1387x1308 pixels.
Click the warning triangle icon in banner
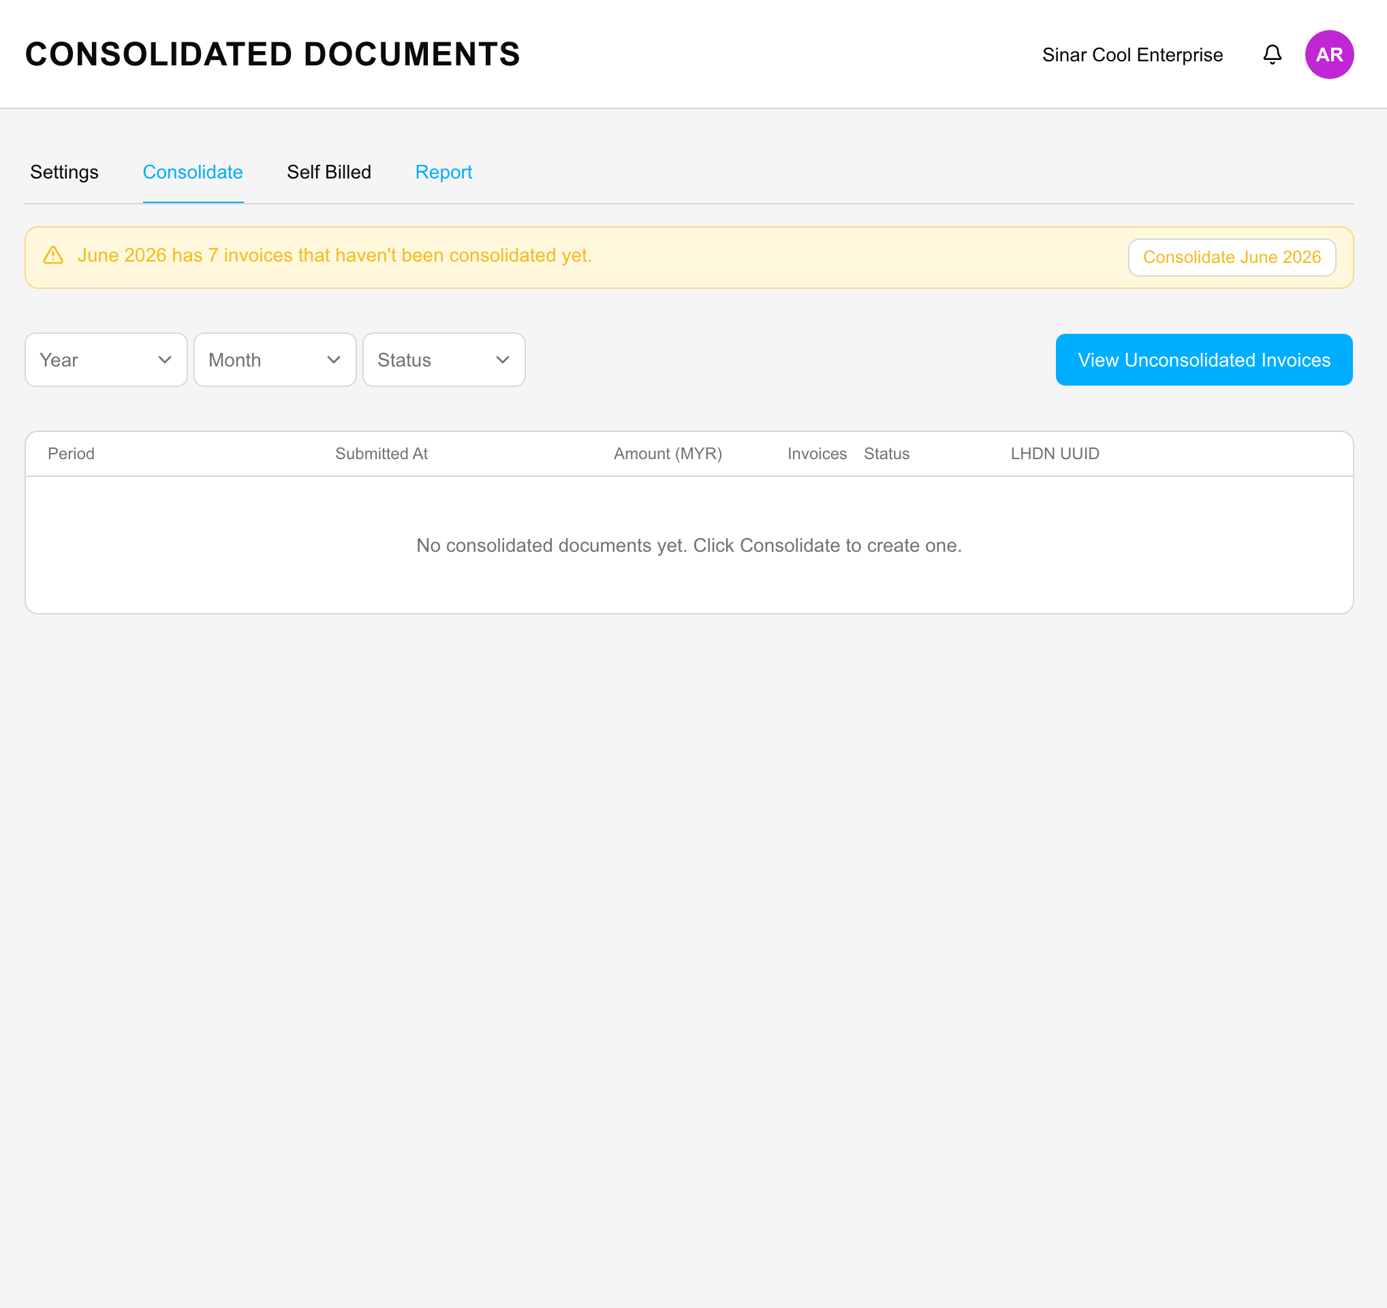53,255
